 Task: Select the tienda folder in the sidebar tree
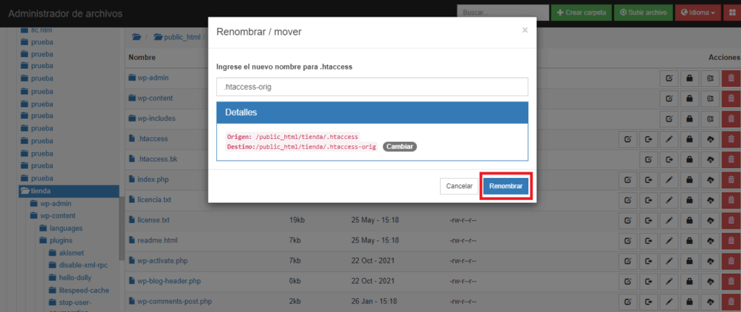coord(69,191)
